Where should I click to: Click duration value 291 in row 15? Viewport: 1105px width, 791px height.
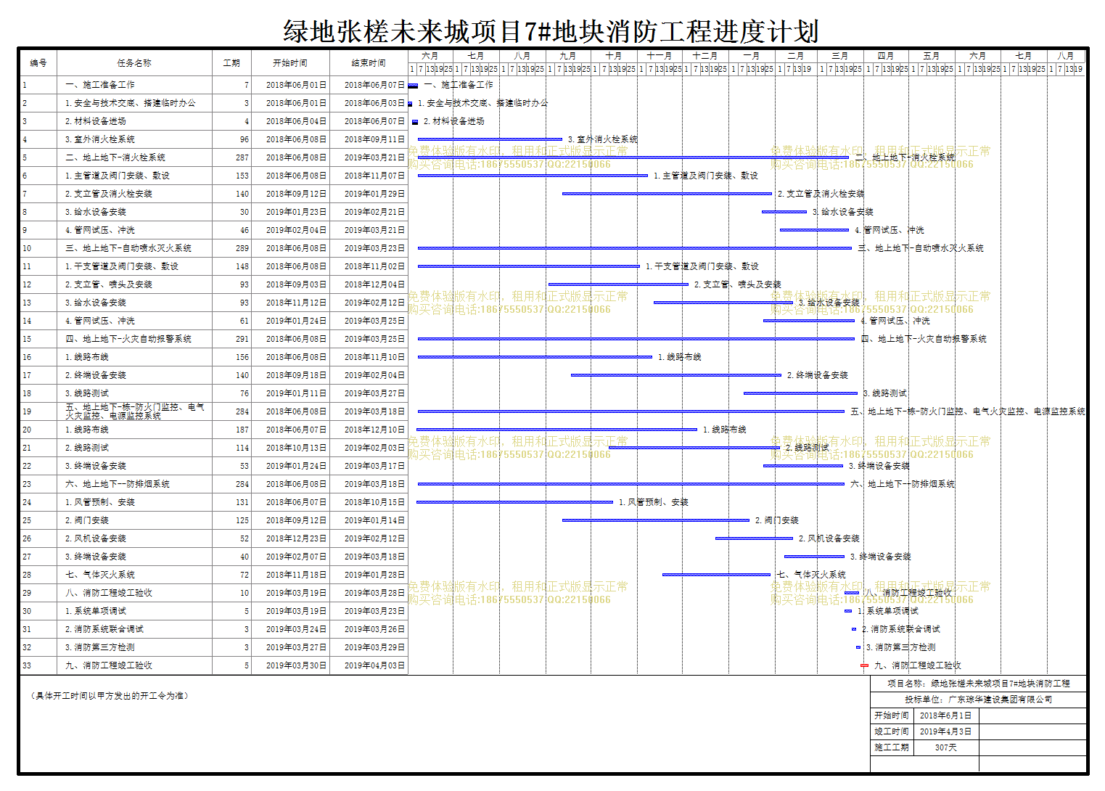tap(242, 339)
